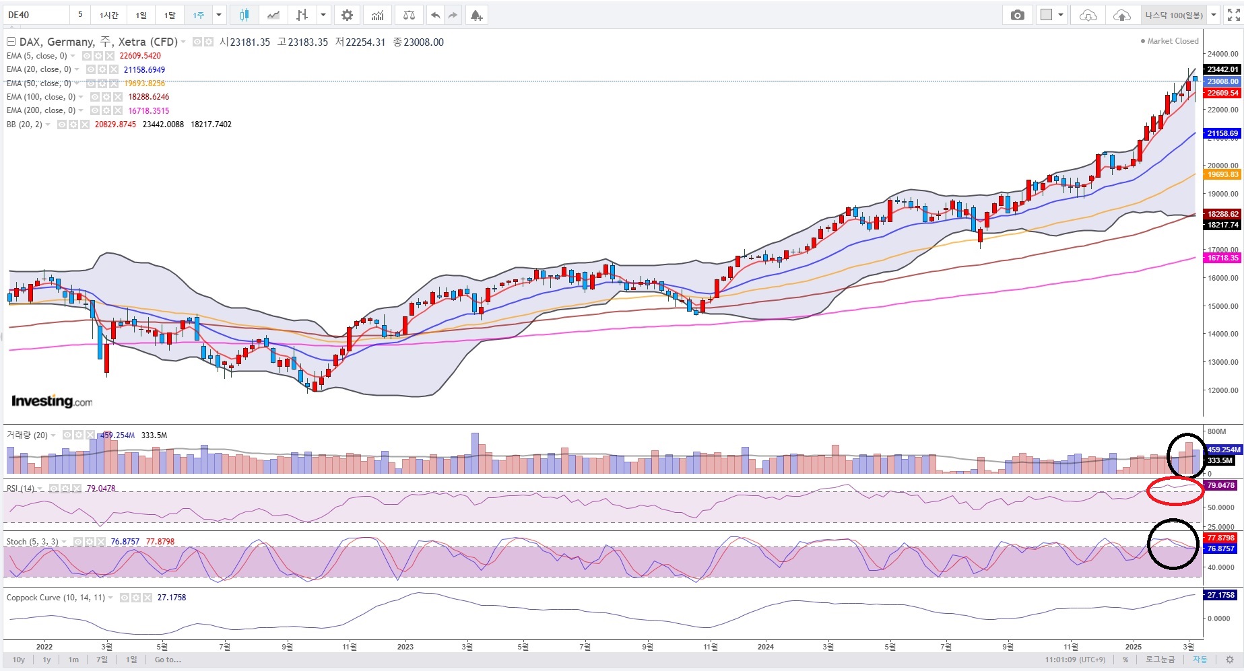This screenshot has height=671, width=1244.
Task: Open the Go to... date picker
Action: tap(168, 660)
